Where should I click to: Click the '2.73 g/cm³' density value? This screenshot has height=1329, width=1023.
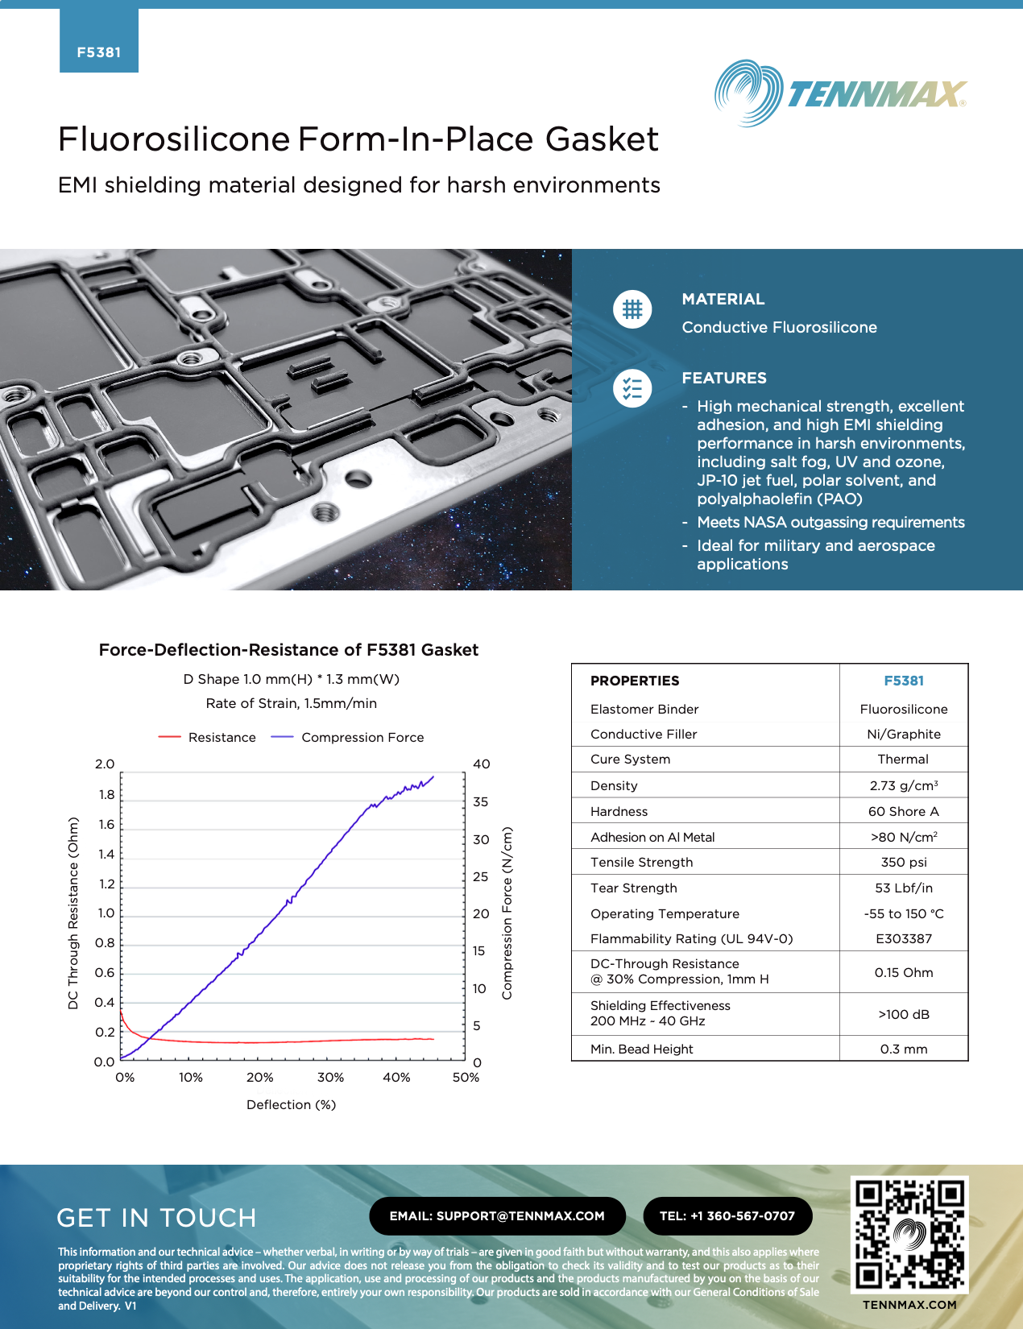coord(904,785)
